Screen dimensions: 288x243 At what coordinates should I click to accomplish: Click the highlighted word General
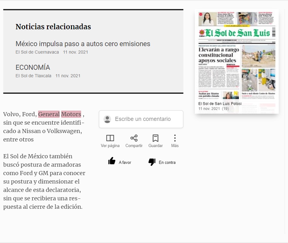tap(49, 114)
